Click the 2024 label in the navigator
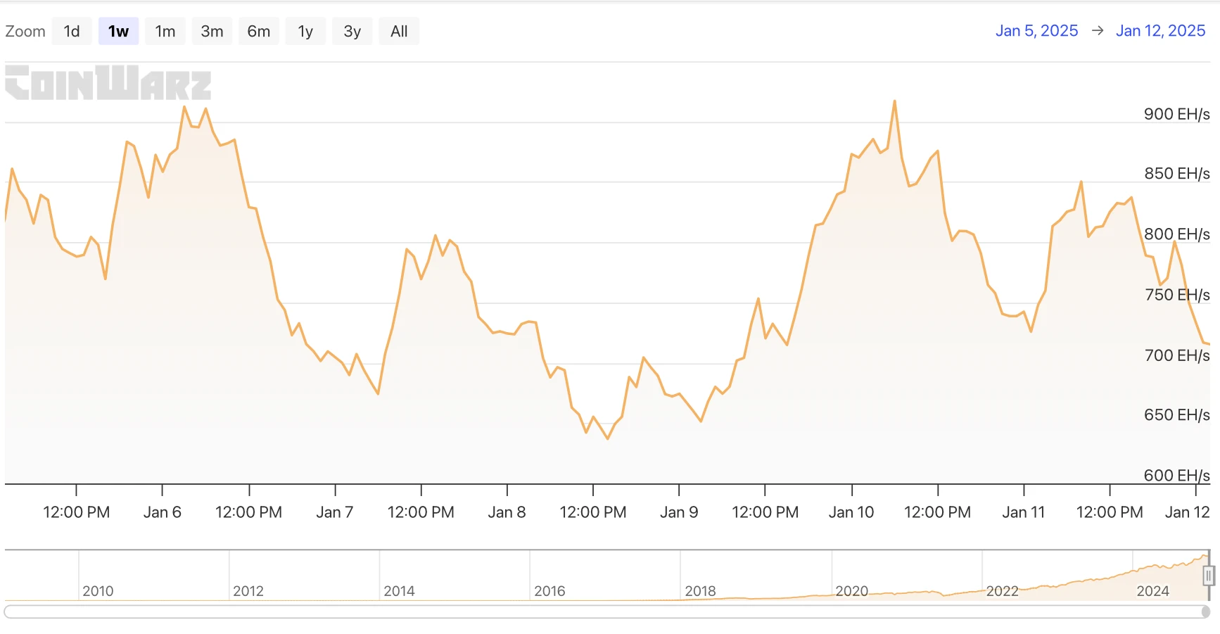Image resolution: width=1220 pixels, height=634 pixels. click(x=1152, y=591)
